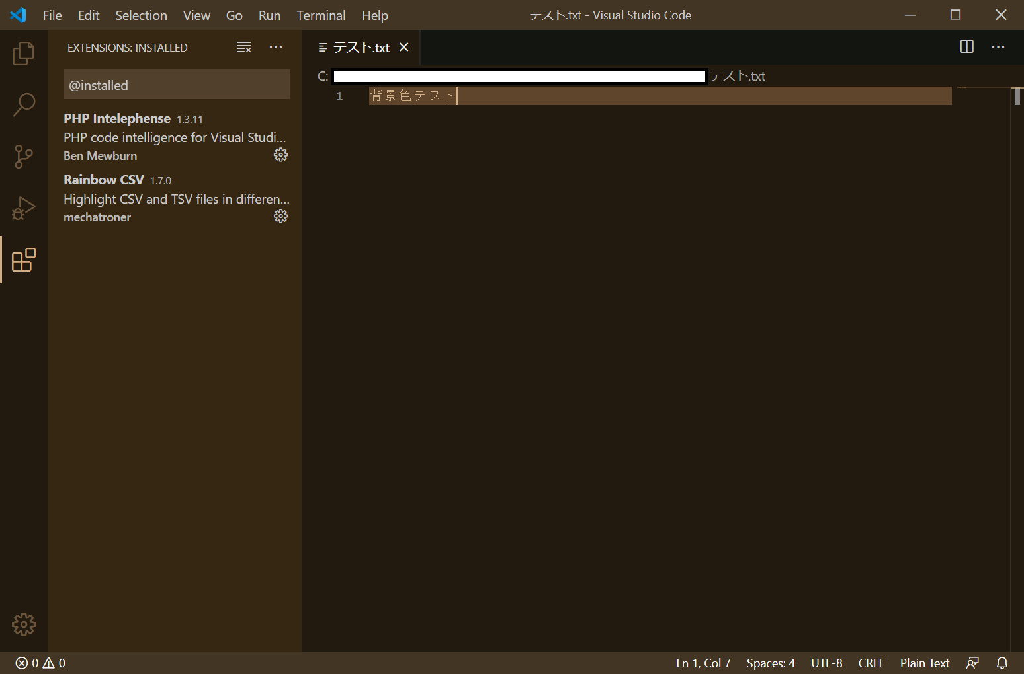Screen dimensions: 1024x674
Task: Open editor more actions ellipsis
Action: click(998, 47)
